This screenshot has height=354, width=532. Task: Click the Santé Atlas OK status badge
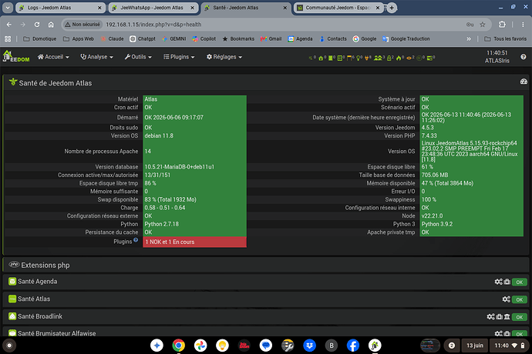(x=519, y=300)
